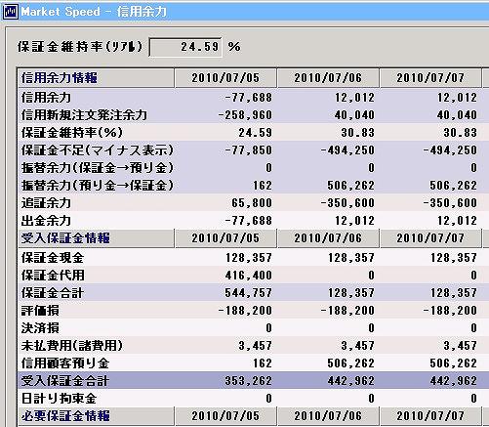Click the 2010/07/07 header in 必要保証金情報
The width and height of the screenshot is (489, 427).
click(x=430, y=416)
